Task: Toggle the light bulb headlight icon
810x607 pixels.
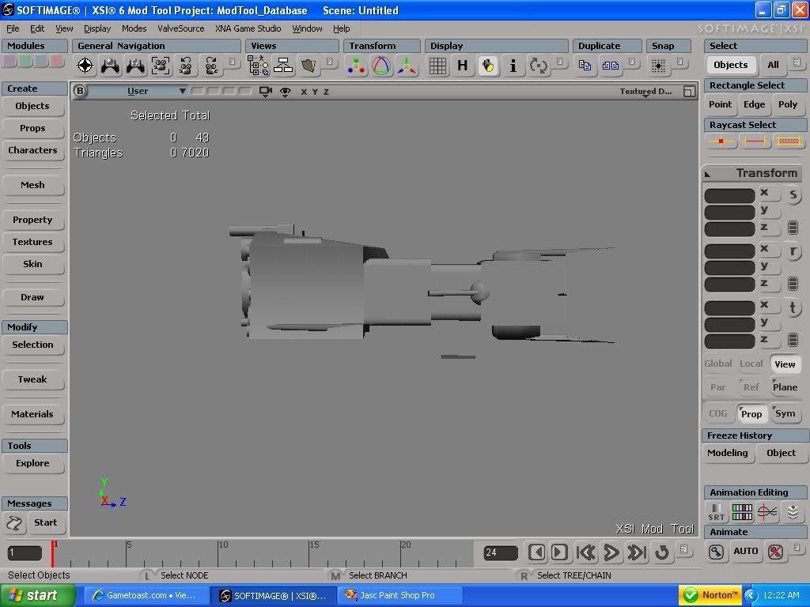Action: coord(488,66)
